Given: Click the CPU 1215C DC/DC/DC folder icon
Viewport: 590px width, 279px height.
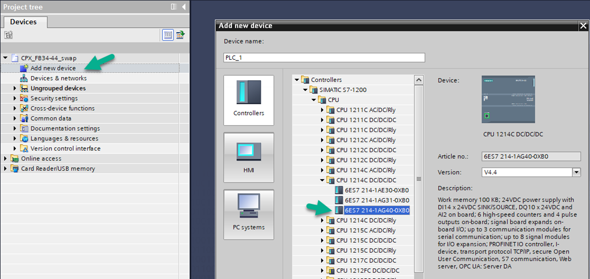Looking at the screenshot, I should click(331, 240).
